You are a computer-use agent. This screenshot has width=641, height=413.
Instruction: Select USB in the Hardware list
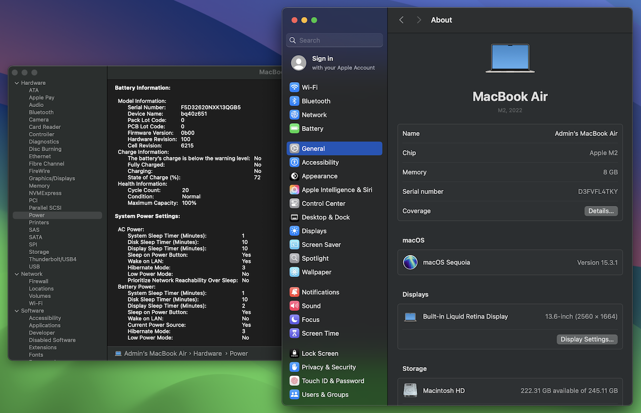click(34, 266)
